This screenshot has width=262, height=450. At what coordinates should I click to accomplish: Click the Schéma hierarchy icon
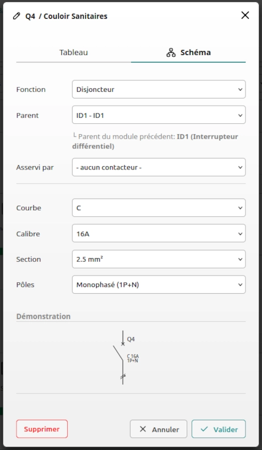point(171,52)
